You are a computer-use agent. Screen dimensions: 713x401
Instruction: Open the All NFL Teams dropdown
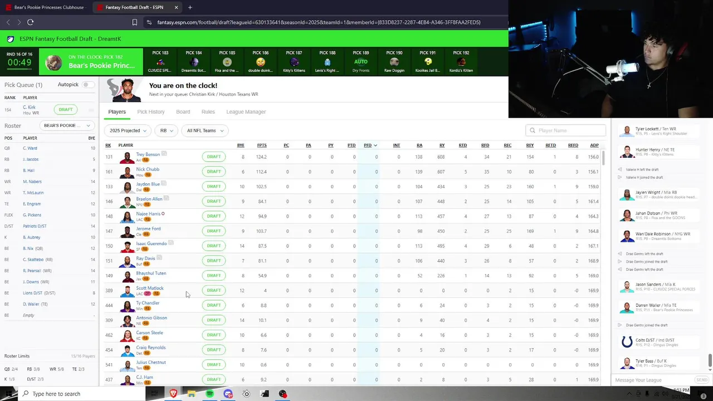point(204,130)
